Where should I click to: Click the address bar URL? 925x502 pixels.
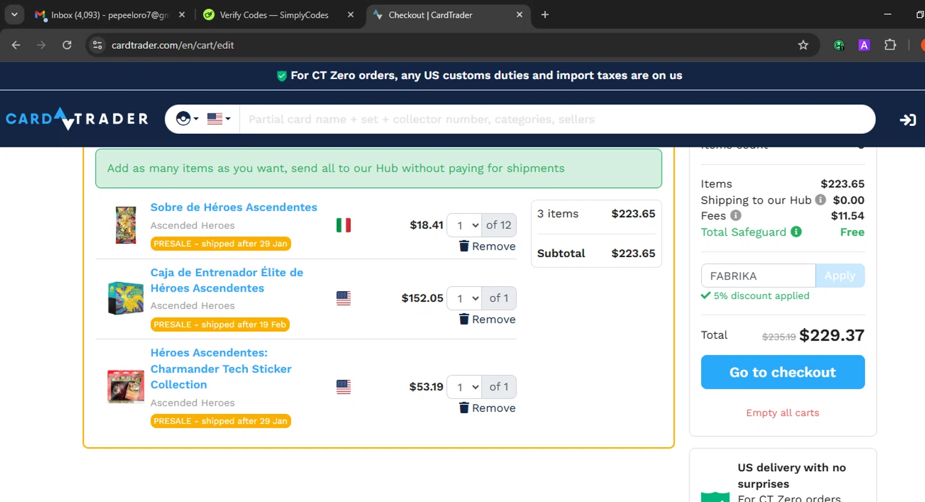pos(173,45)
